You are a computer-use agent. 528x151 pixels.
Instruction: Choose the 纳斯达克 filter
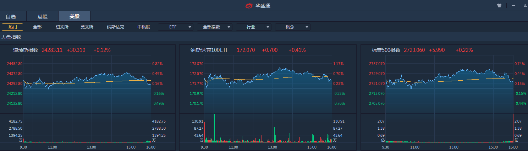[116, 27]
